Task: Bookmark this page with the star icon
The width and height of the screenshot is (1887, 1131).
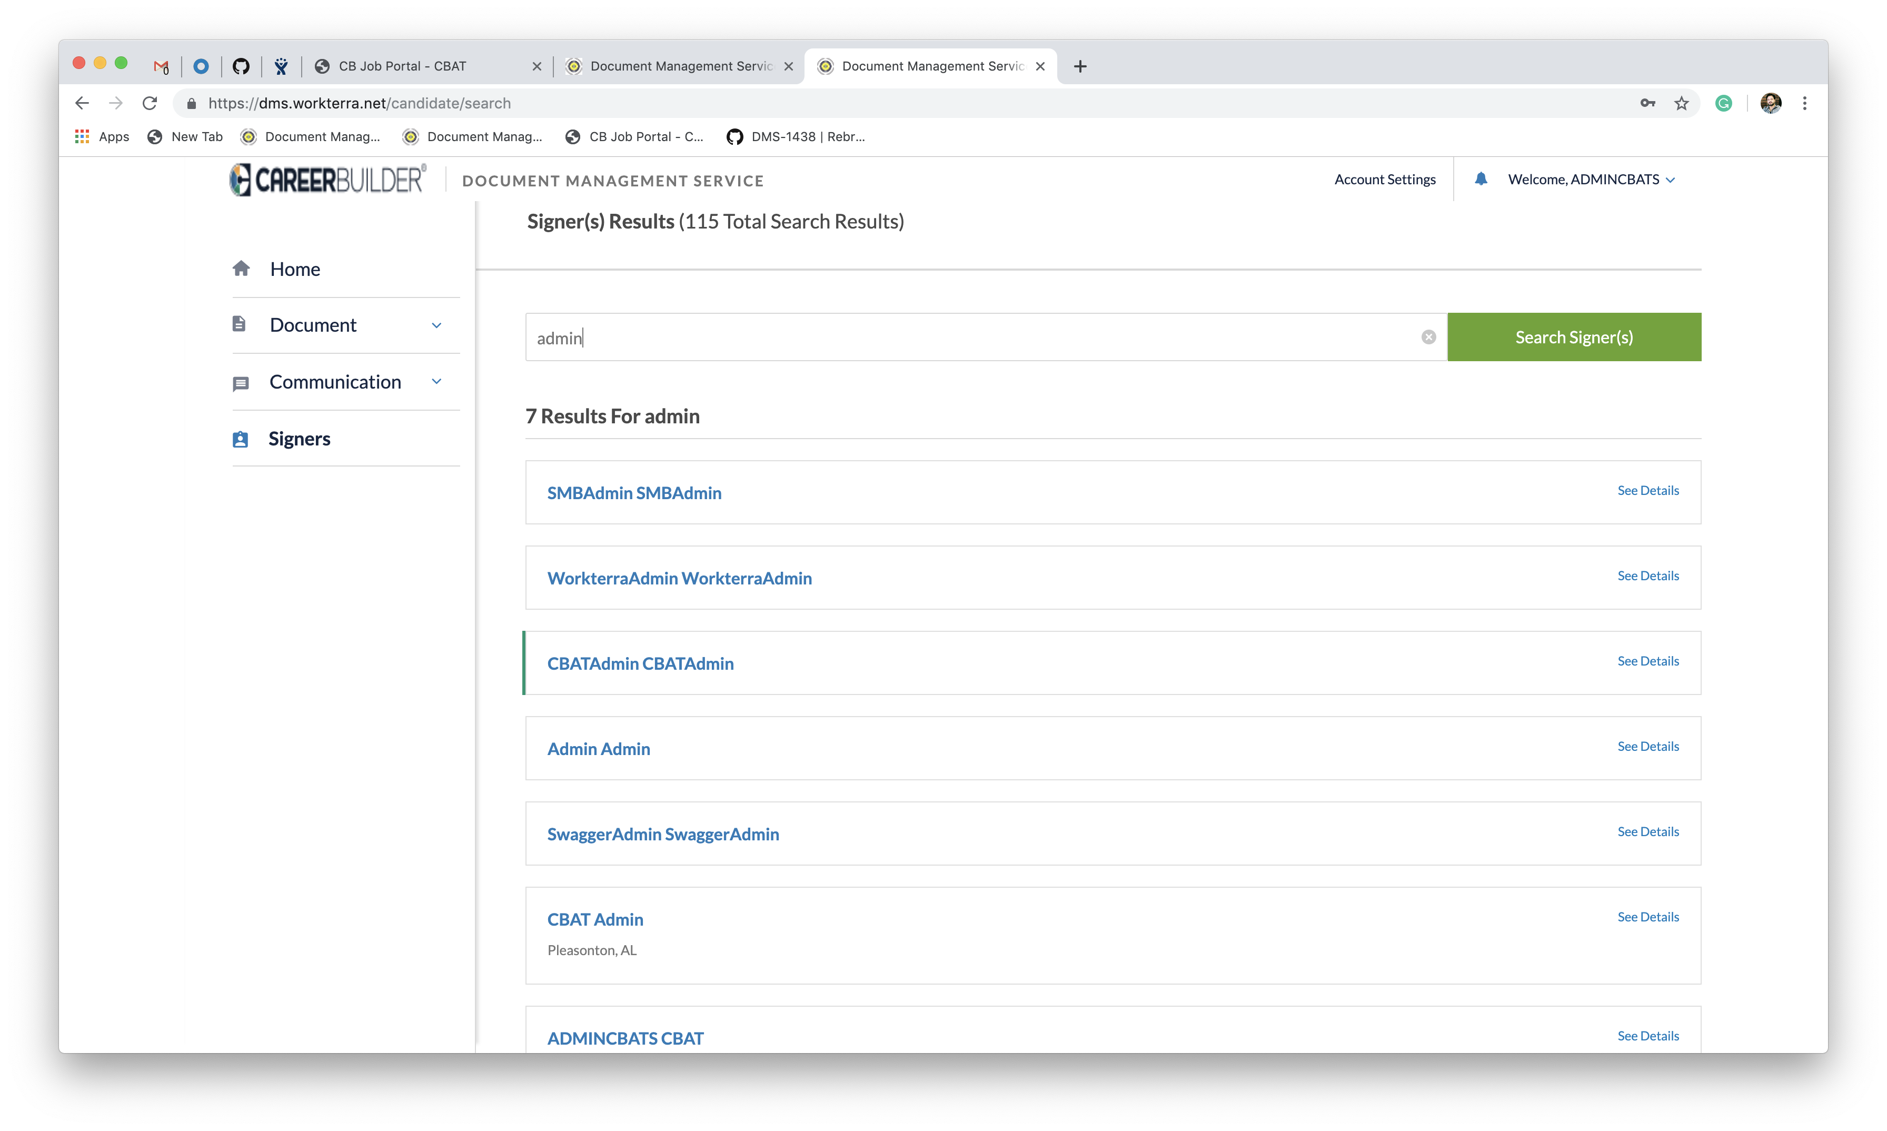Action: [1681, 103]
